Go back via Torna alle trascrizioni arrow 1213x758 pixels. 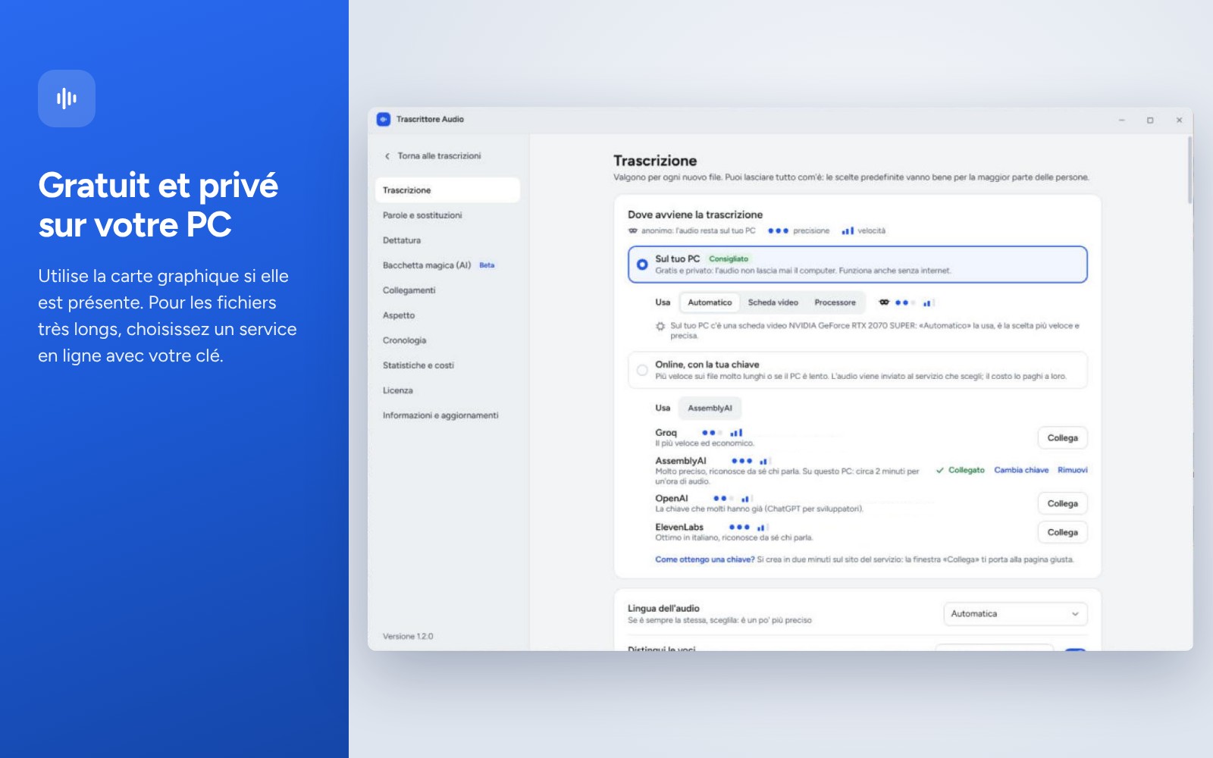point(387,156)
